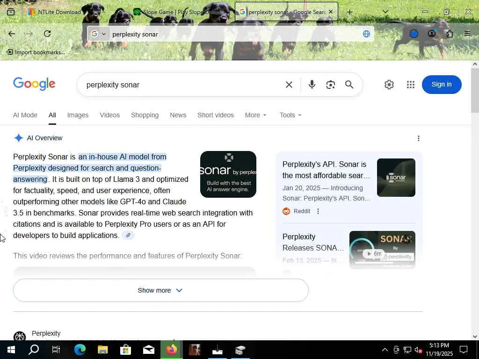Click the page vertical scrollbar thumb
The height and width of the screenshot is (359, 479).
[475, 91]
